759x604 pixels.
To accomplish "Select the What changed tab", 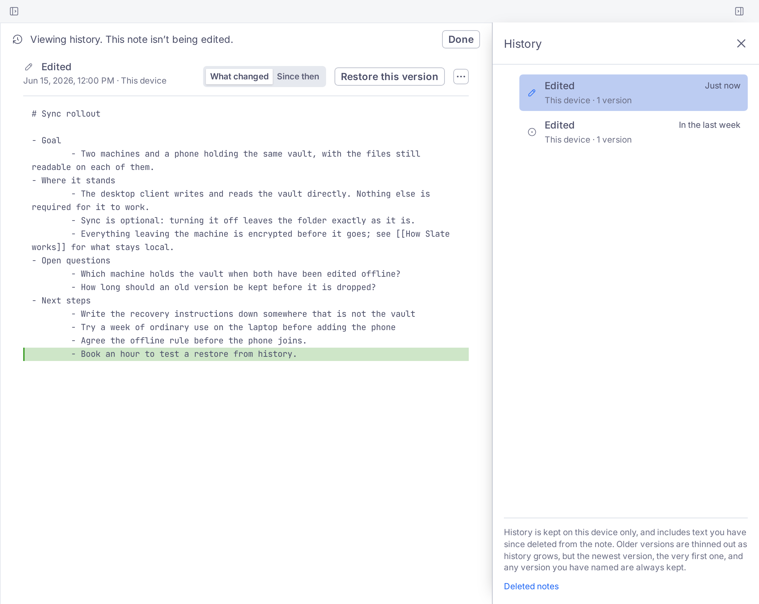I will click(x=239, y=76).
